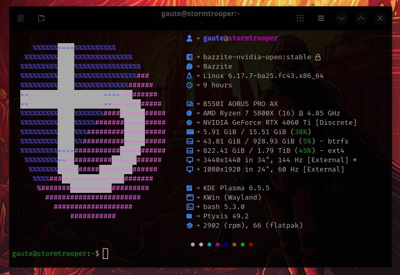The width and height of the screenshot is (400, 275).
Task: Click the lock icon after bazzite-nvidia-open:stable
Action: pos(318,57)
